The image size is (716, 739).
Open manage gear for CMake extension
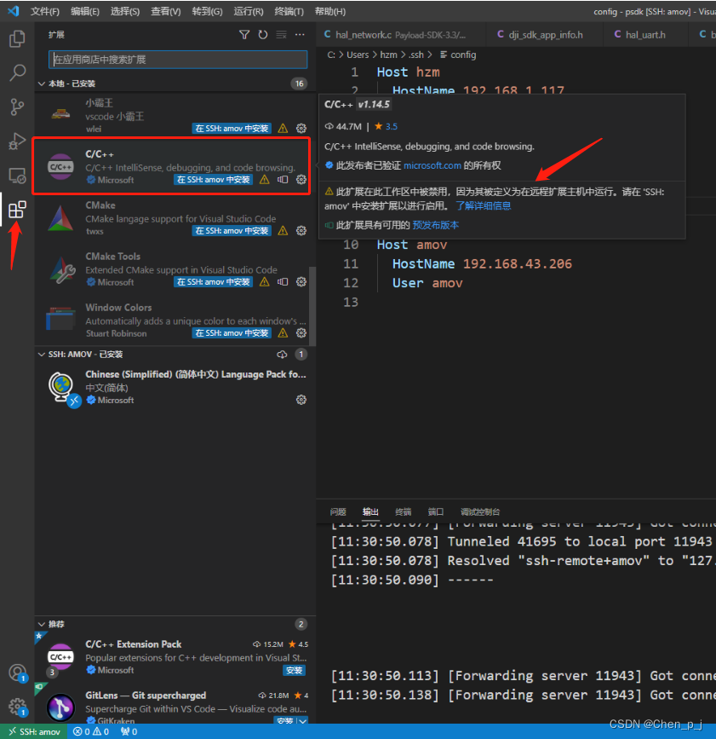(301, 230)
